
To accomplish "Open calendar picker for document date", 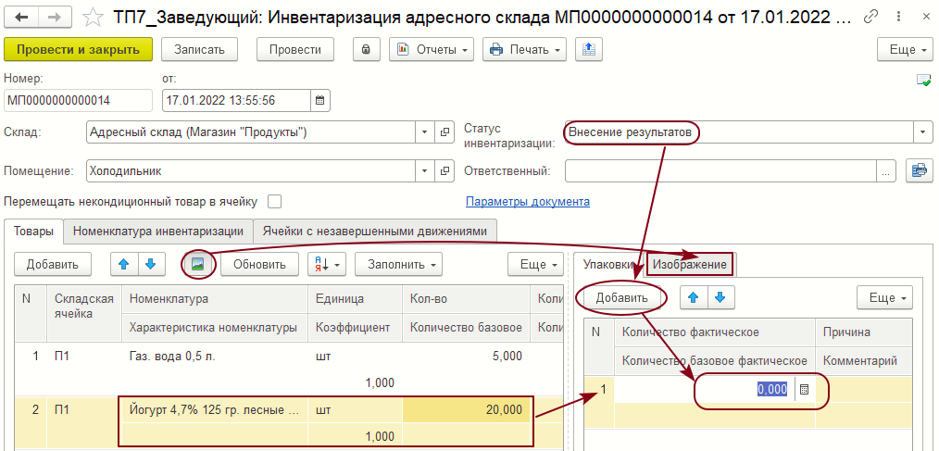I will [319, 100].
